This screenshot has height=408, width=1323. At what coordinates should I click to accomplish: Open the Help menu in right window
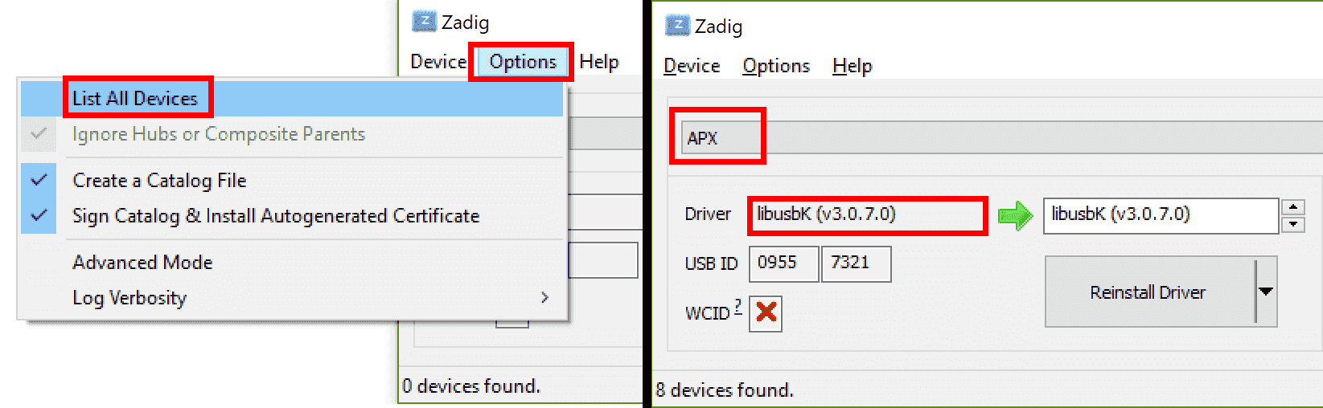pos(852,66)
